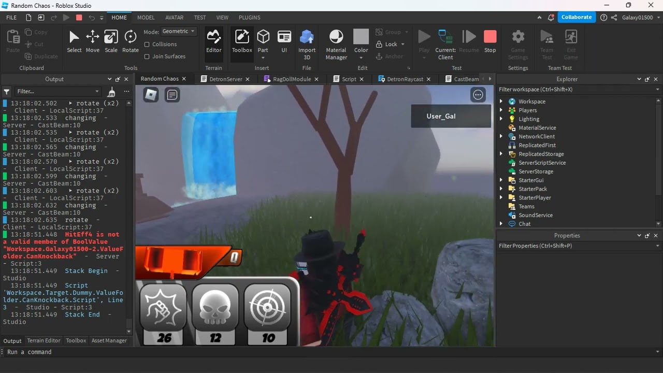Screen dimensions: 663x373
Task: Click the Collaborate button
Action: (x=576, y=17)
